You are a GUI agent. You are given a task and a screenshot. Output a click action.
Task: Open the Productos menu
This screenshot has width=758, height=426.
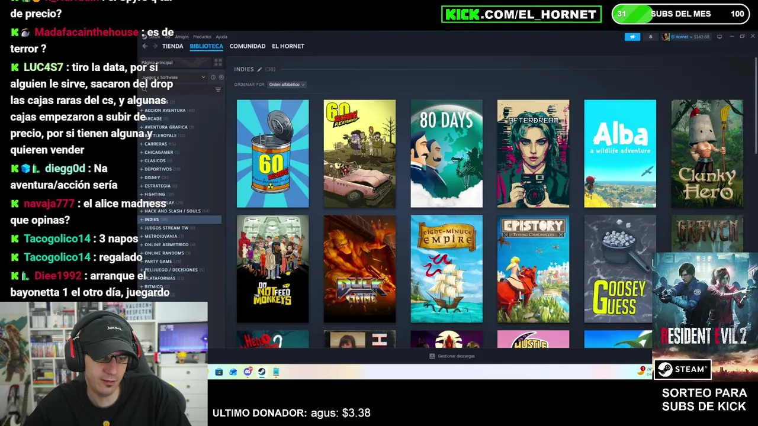[202, 37]
